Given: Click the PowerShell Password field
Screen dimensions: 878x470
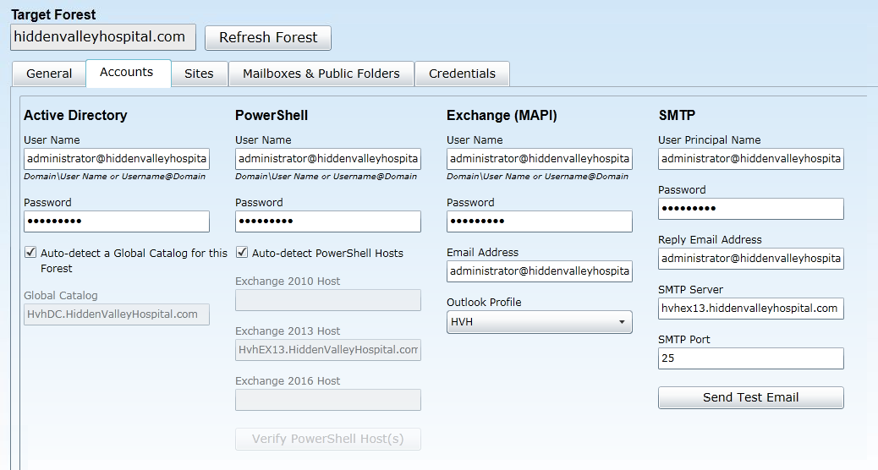Looking at the screenshot, I should pos(328,221).
